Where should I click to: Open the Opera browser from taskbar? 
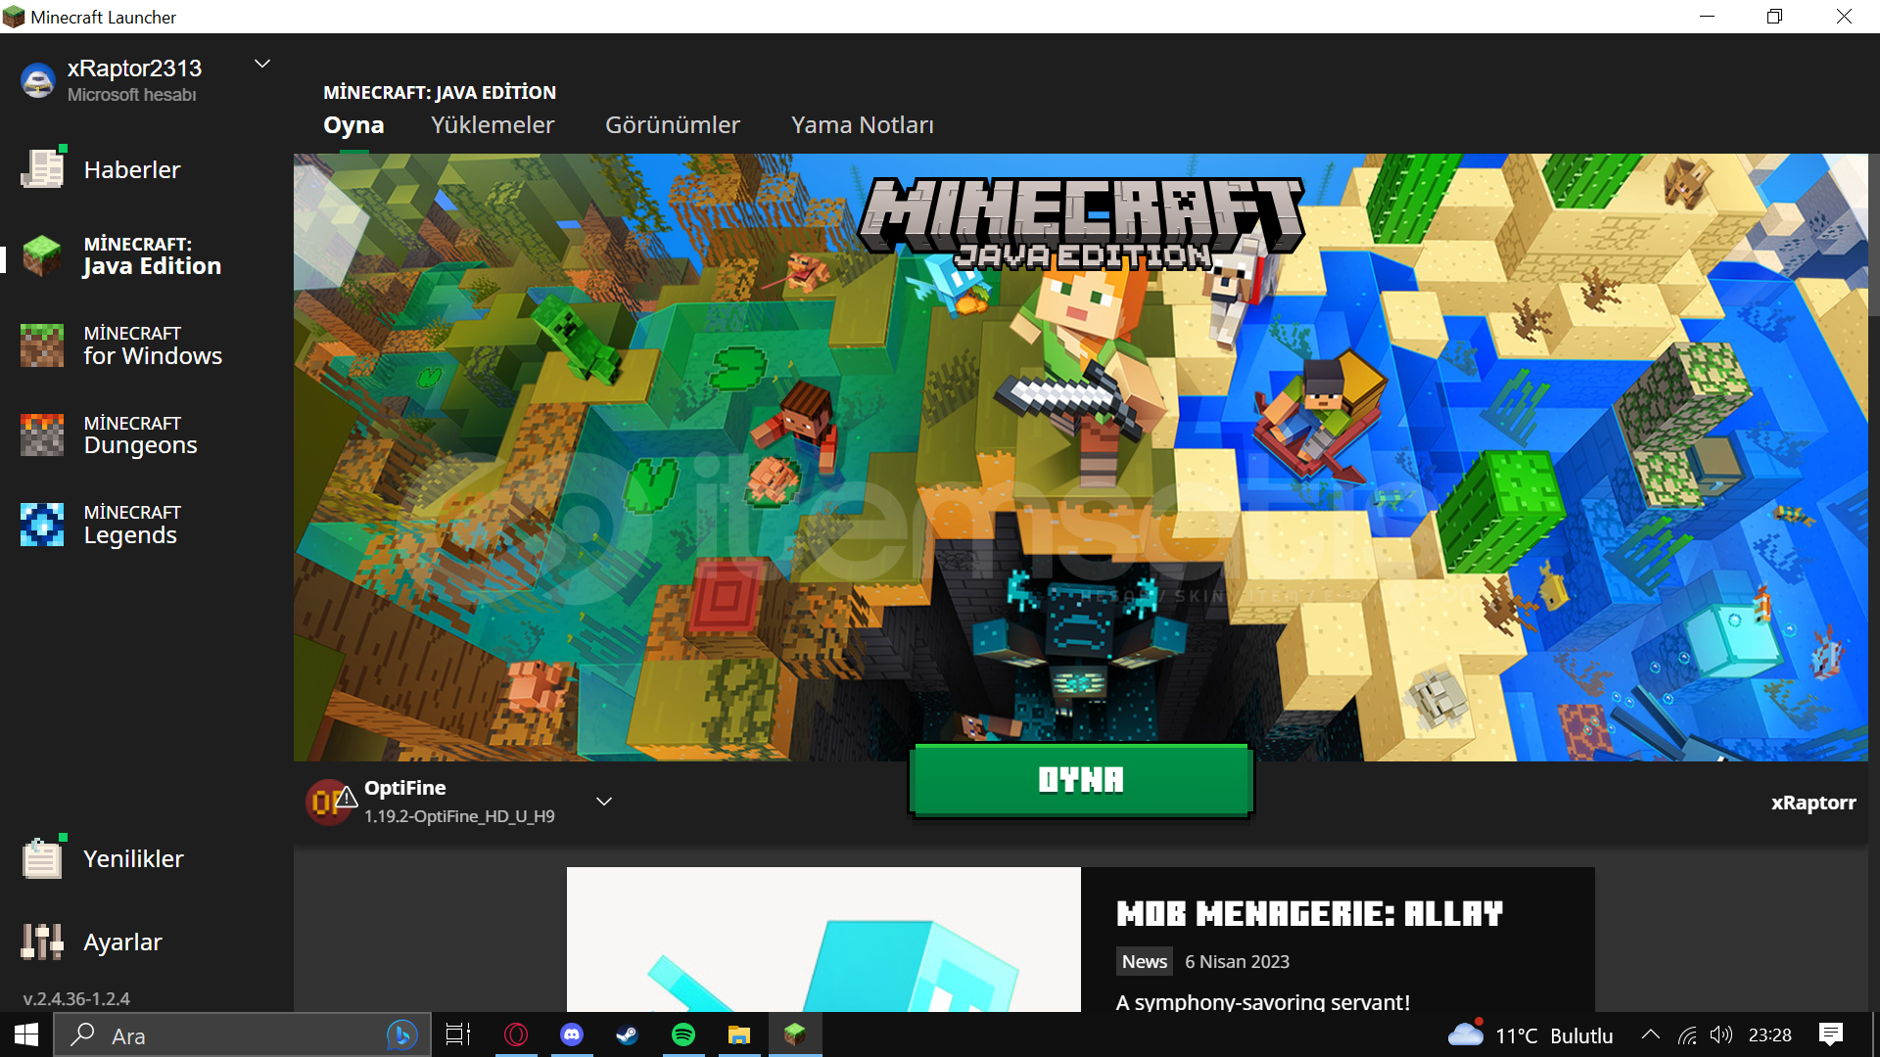tap(516, 1034)
